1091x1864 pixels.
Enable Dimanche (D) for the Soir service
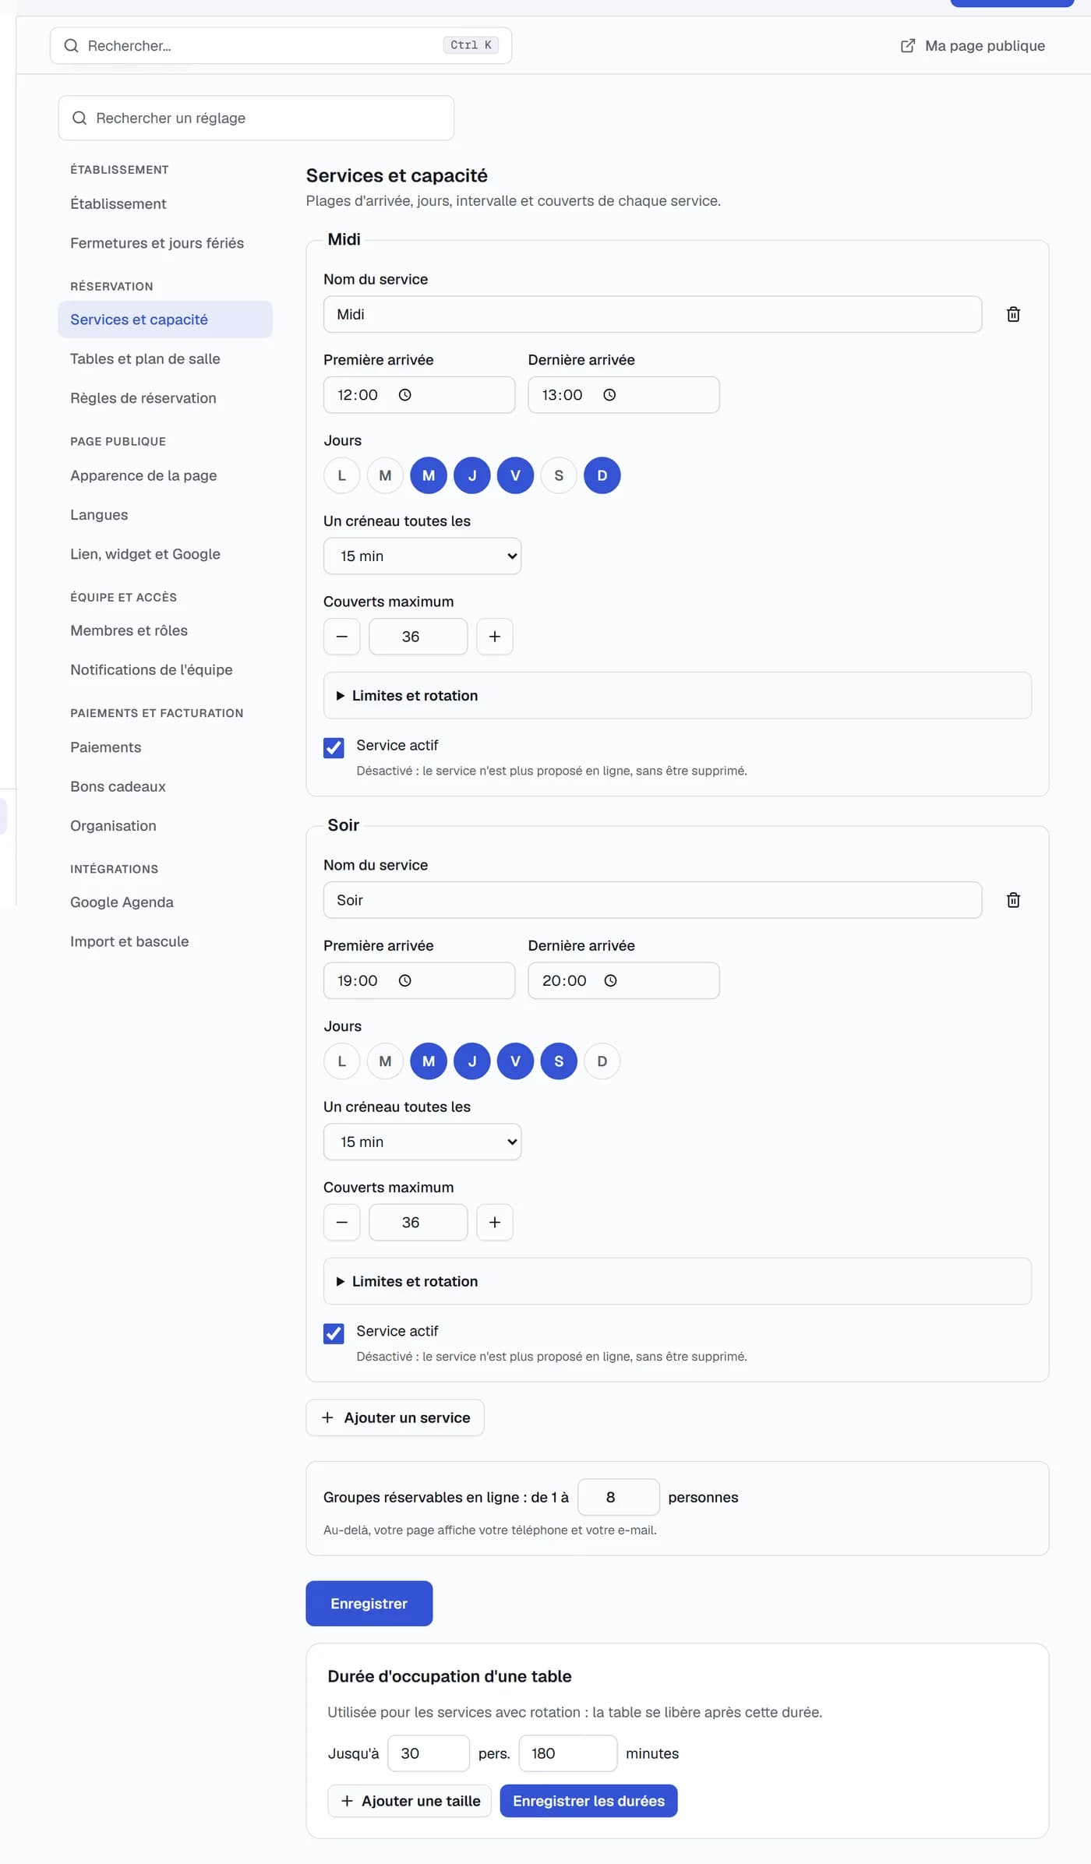(x=602, y=1061)
